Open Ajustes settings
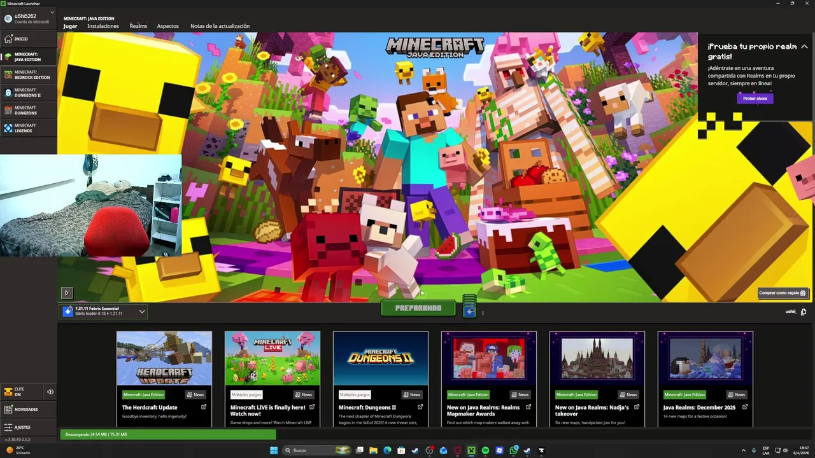 pos(29,427)
